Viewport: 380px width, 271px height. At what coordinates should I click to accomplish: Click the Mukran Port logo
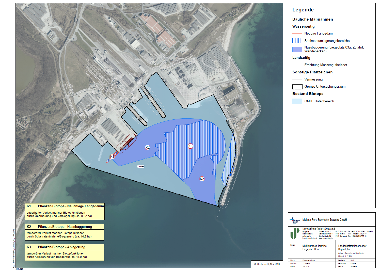(295, 220)
